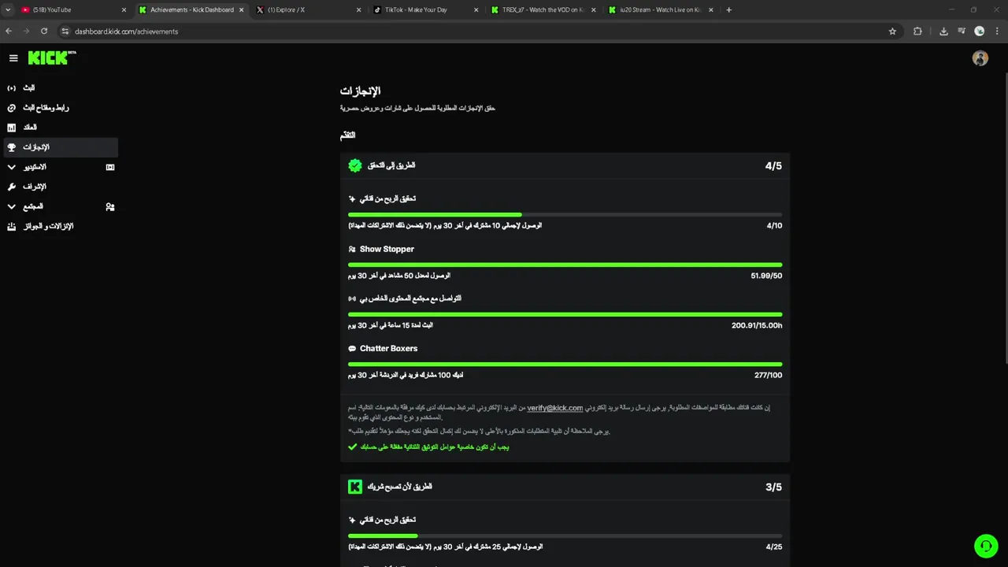Click the Show Stopper progress bar

point(565,265)
